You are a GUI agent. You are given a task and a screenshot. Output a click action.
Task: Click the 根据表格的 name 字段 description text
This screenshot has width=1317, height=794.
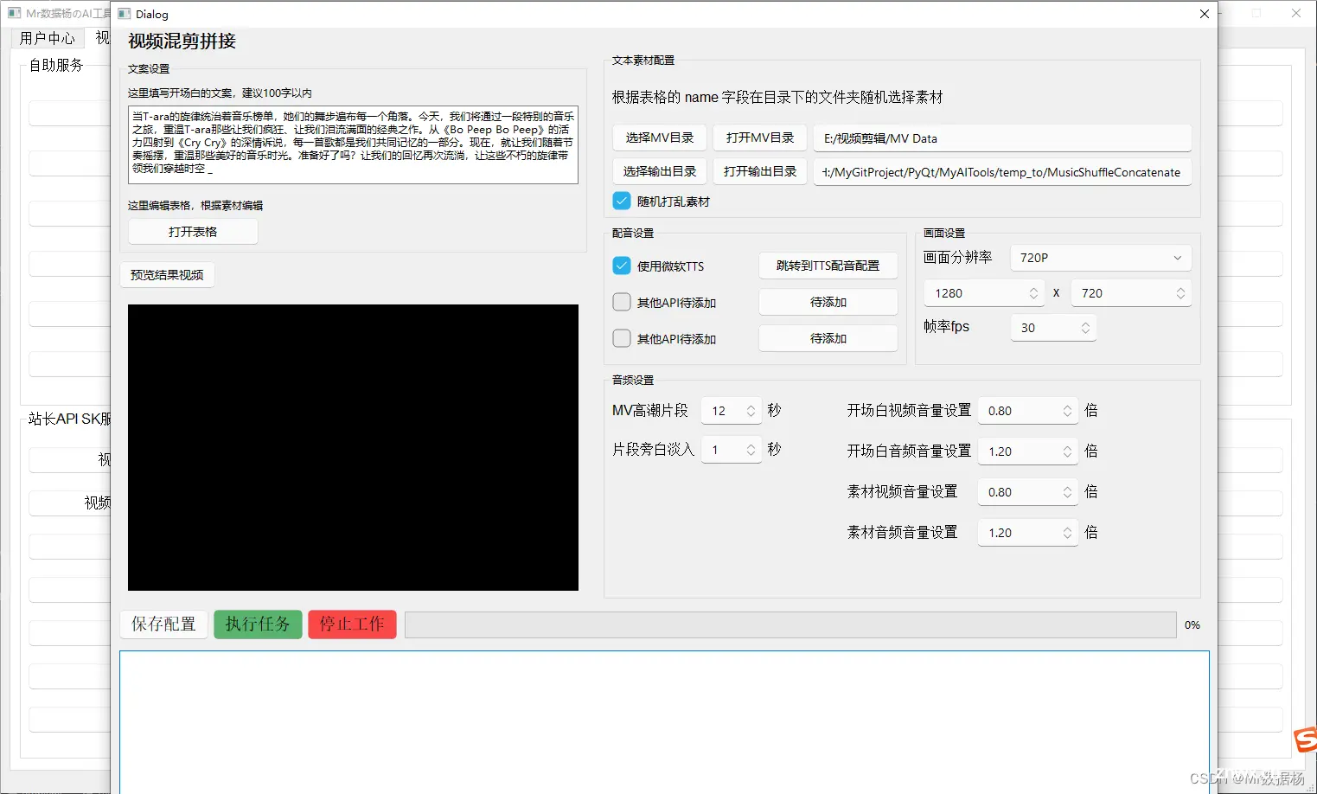click(x=777, y=97)
